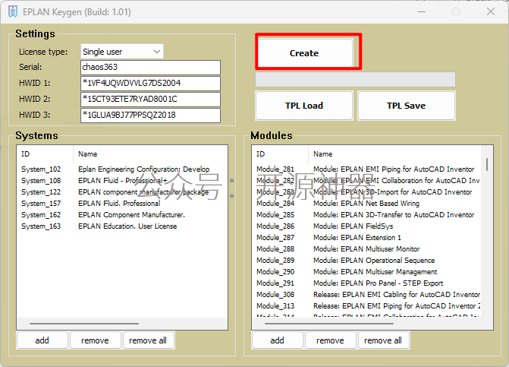509x367 pixels.
Task: Select System_108 EPLAN Fluid Professional+ row
Action: 121,180
